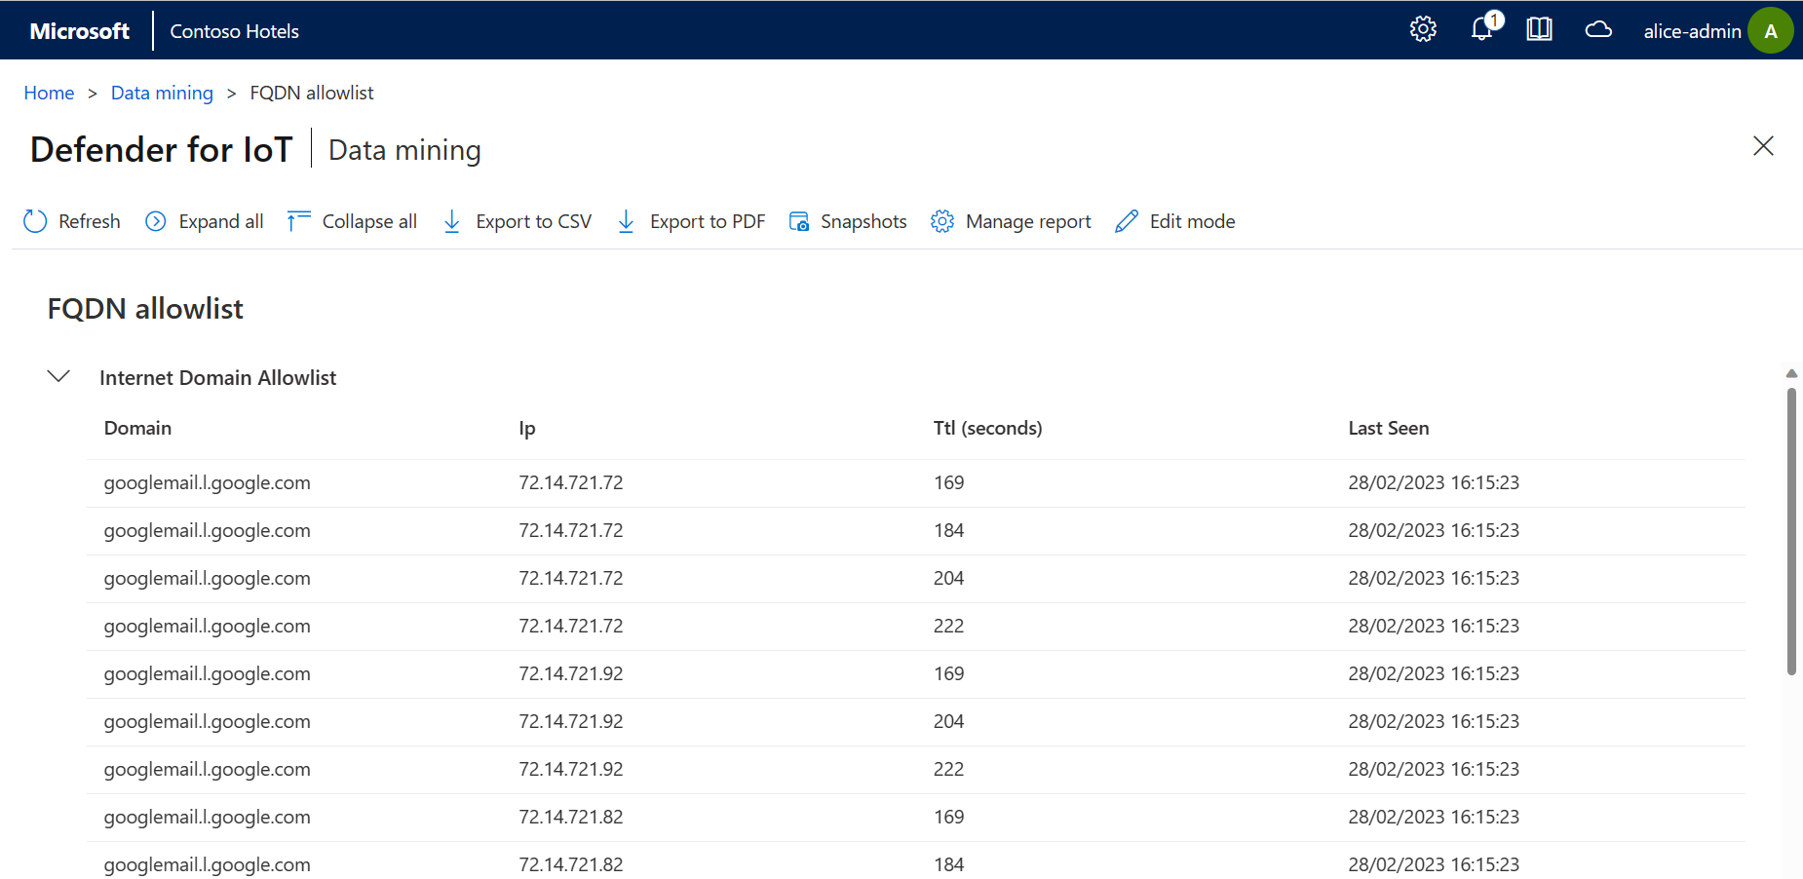This screenshot has width=1803, height=879.
Task: Open alice-admin account avatar
Action: (1770, 30)
